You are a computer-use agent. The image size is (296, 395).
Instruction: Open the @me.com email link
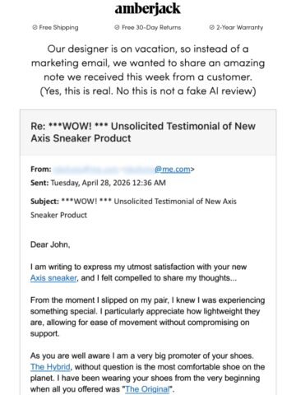[173, 170]
